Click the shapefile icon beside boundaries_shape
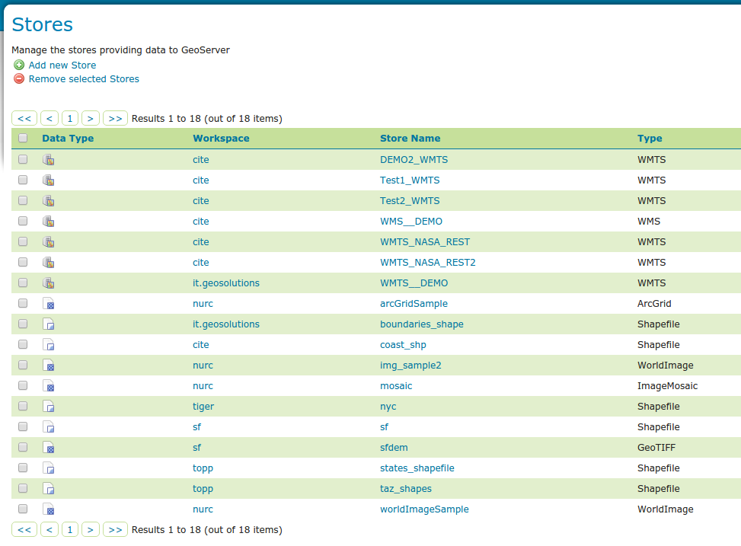 tap(48, 324)
